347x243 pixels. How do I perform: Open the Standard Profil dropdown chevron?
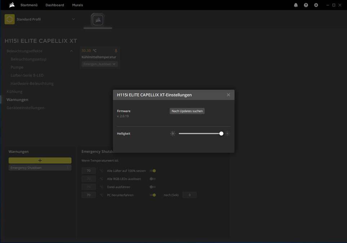74,19
